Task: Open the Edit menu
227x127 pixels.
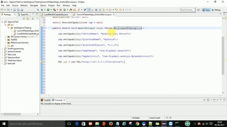Action: (8, 6)
